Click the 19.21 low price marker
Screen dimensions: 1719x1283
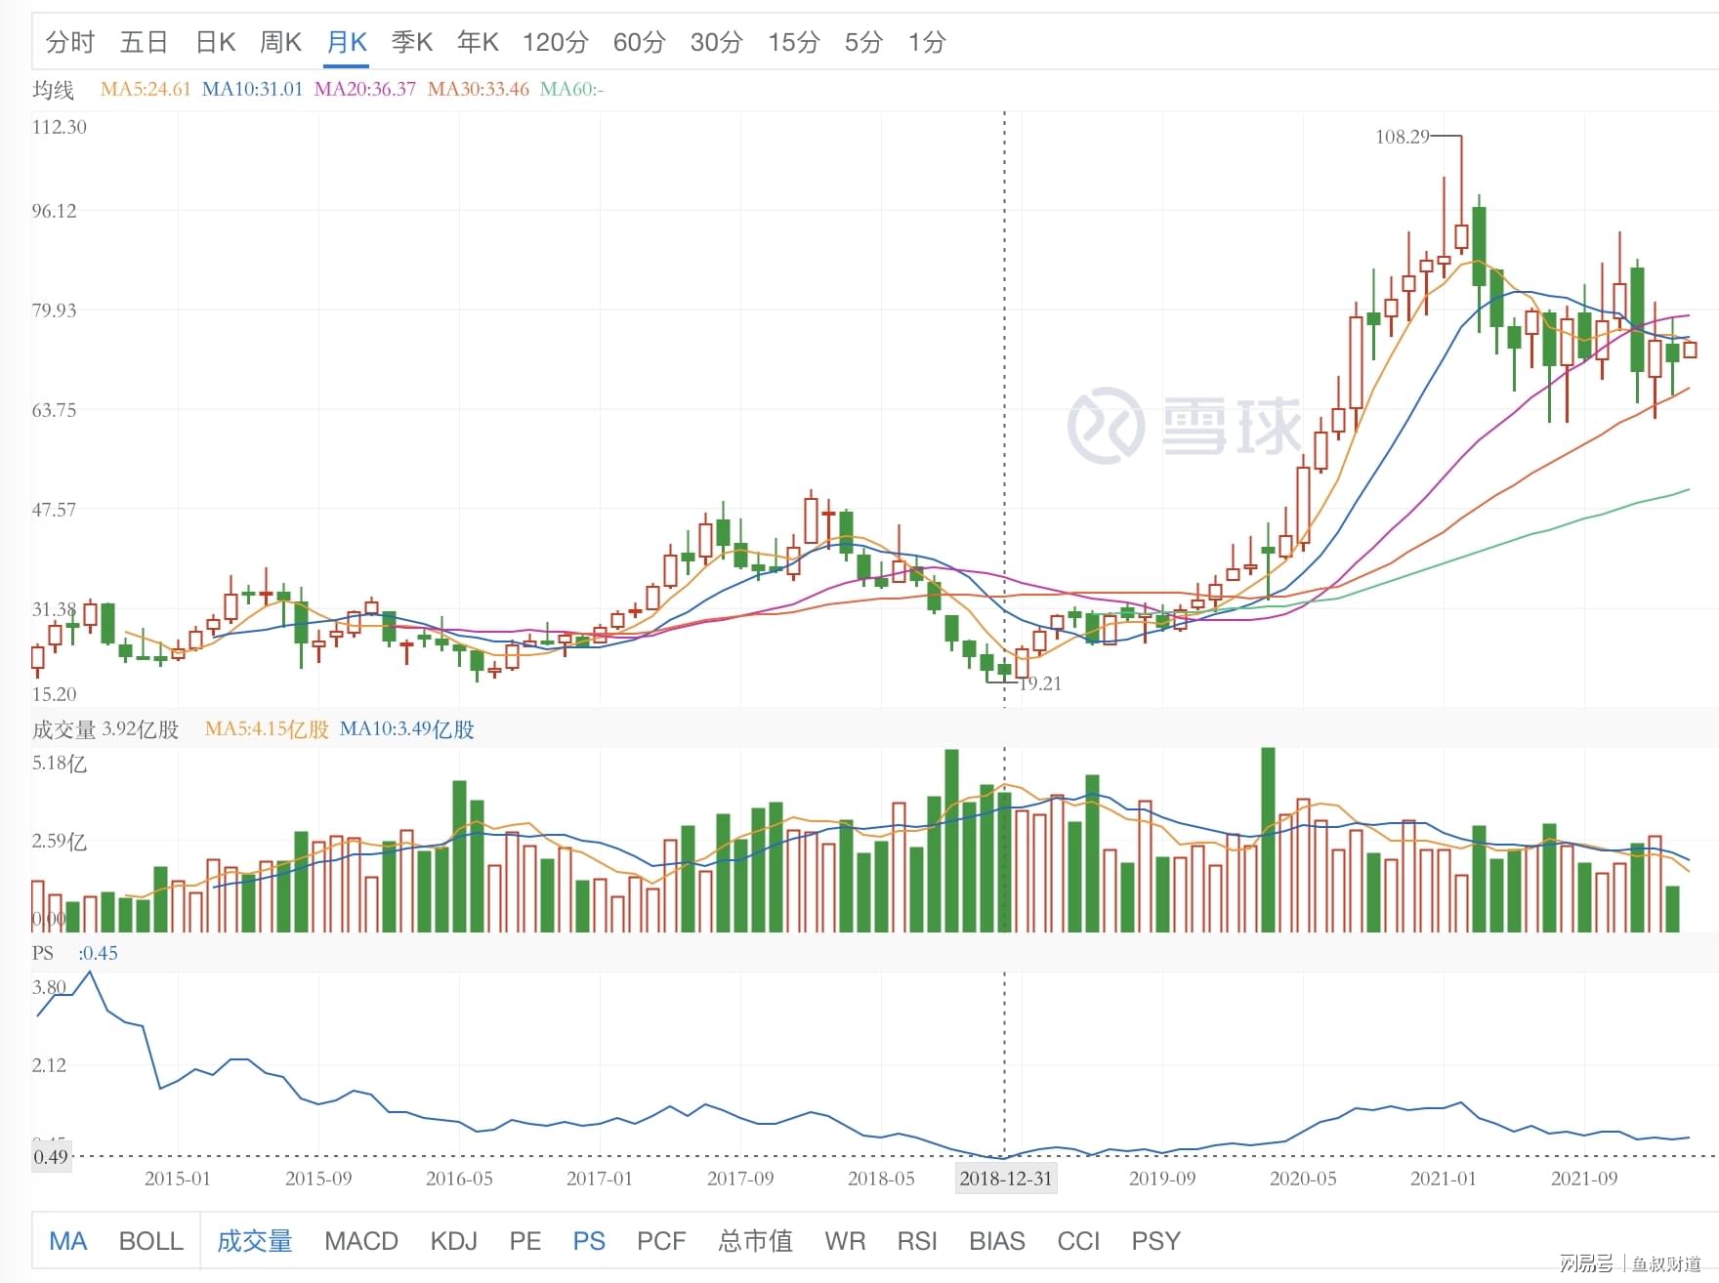point(1040,683)
